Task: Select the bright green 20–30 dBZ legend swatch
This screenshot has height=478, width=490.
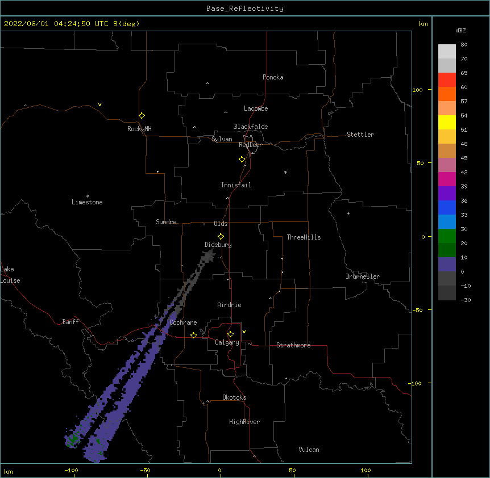Action: tap(447, 236)
